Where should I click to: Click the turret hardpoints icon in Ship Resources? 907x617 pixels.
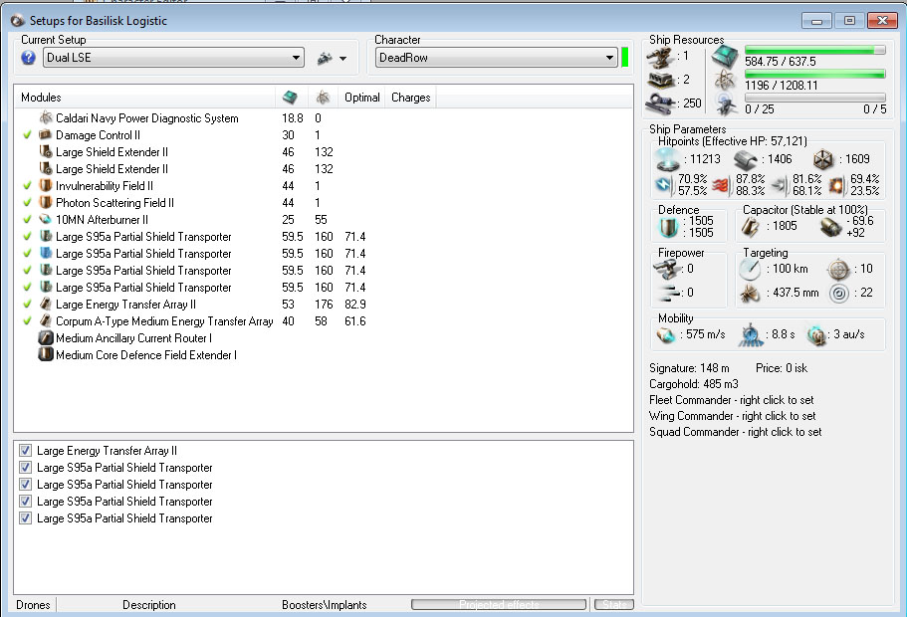659,57
